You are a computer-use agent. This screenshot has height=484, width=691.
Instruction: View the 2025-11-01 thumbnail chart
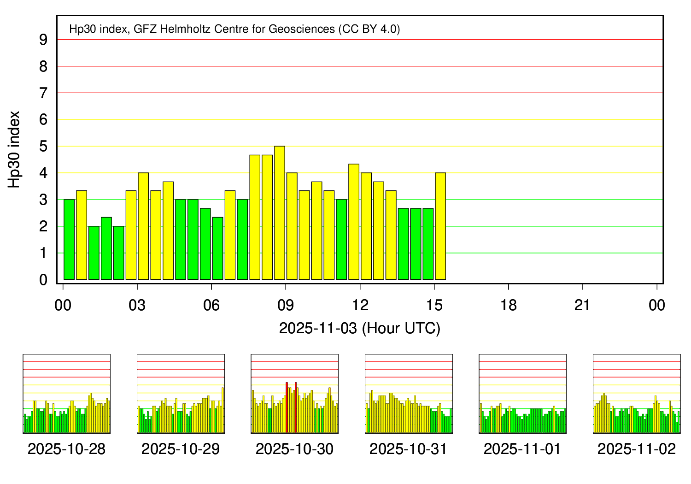coord(522,394)
